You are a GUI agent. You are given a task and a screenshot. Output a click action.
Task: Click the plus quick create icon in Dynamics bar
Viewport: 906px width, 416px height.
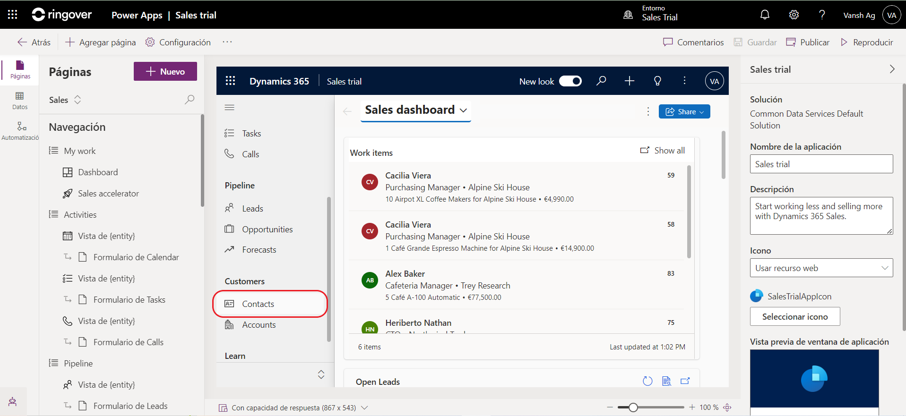[x=630, y=81]
